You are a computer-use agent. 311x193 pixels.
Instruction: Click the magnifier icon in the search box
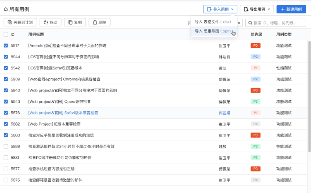click(250, 23)
